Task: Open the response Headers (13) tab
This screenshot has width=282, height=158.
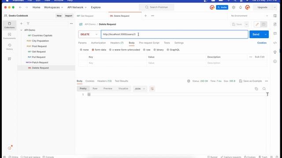Action: point(104,81)
